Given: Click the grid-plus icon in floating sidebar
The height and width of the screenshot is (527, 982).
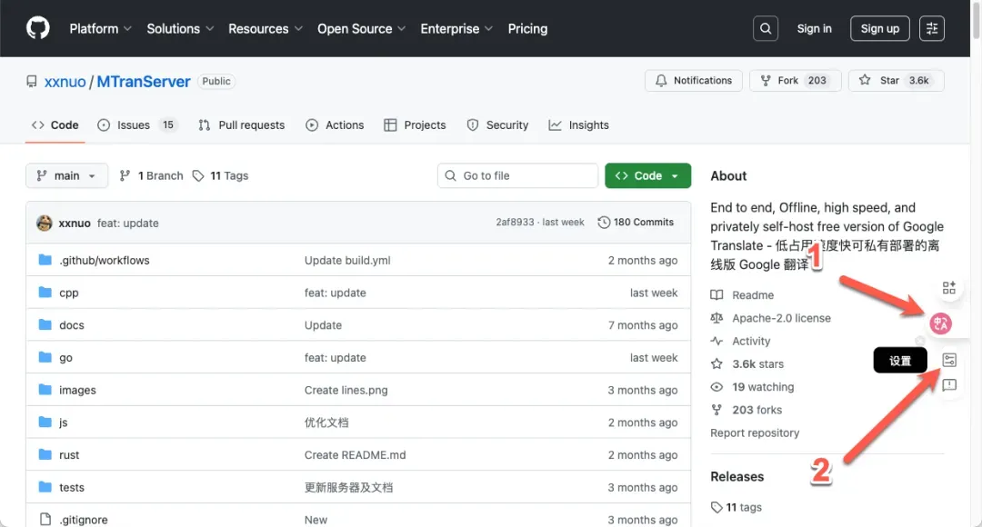Looking at the screenshot, I should (x=949, y=288).
